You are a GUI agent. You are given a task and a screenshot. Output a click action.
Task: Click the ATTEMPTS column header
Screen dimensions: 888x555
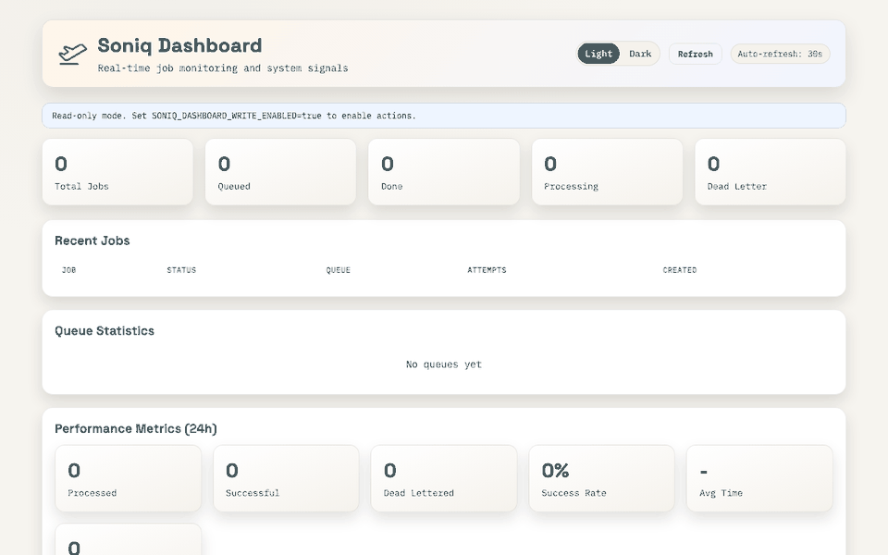click(487, 270)
